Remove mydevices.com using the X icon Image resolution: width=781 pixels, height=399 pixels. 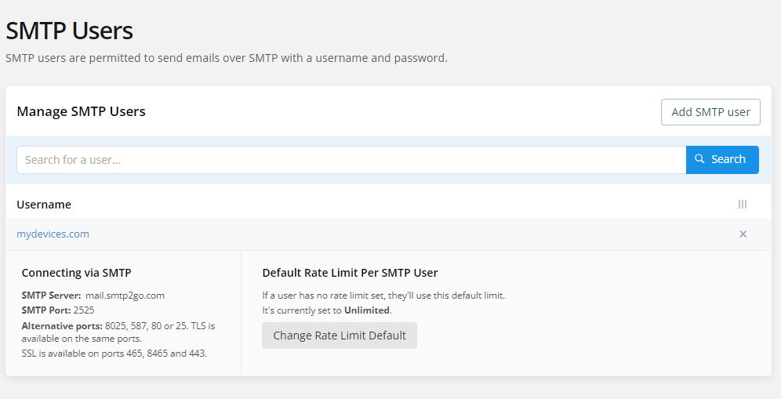point(743,234)
